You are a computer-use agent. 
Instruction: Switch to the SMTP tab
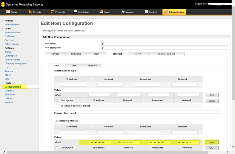pos(138,54)
